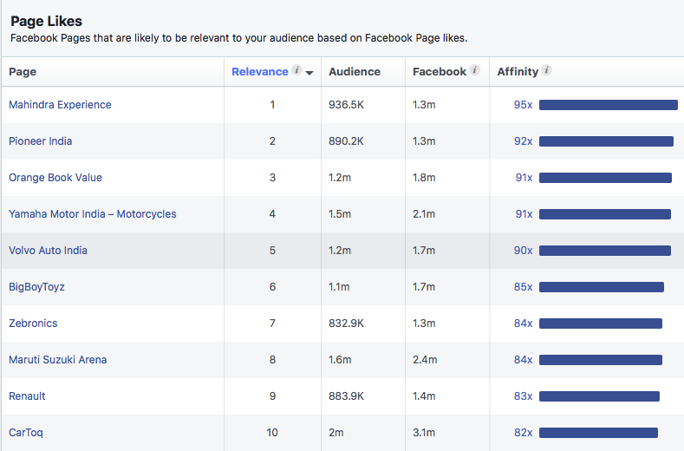Click relevance rank 1 cell
This screenshot has width=684, height=451.
tap(272, 105)
